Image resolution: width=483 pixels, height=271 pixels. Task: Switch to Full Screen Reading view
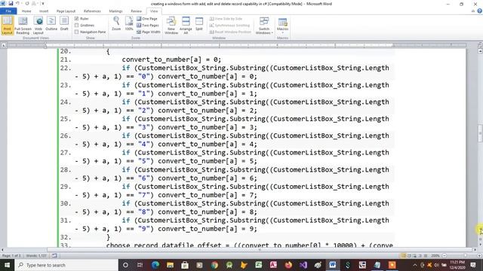point(23,25)
